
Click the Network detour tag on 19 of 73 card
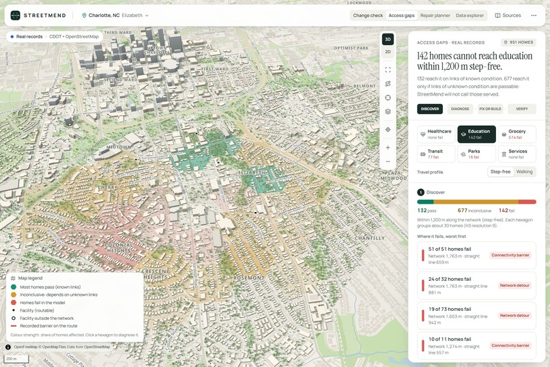pyautogui.click(x=515, y=315)
